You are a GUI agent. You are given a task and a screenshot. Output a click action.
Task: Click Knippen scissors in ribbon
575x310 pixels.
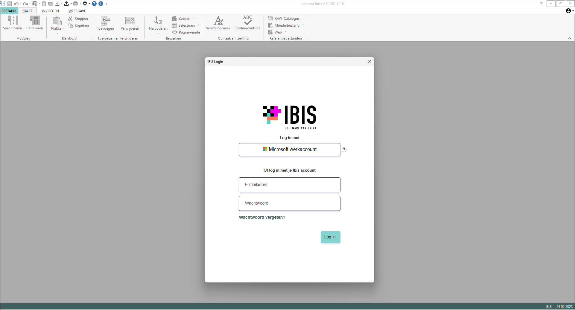[x=78, y=19]
